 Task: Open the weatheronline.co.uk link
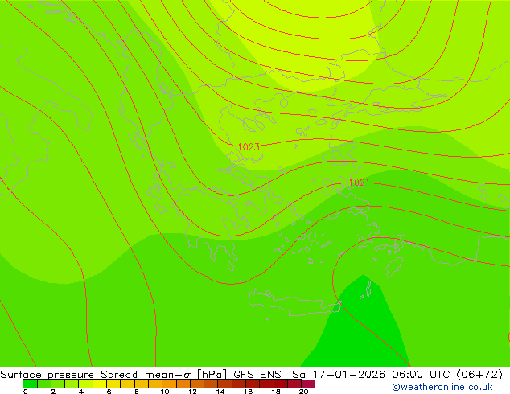coord(442,387)
